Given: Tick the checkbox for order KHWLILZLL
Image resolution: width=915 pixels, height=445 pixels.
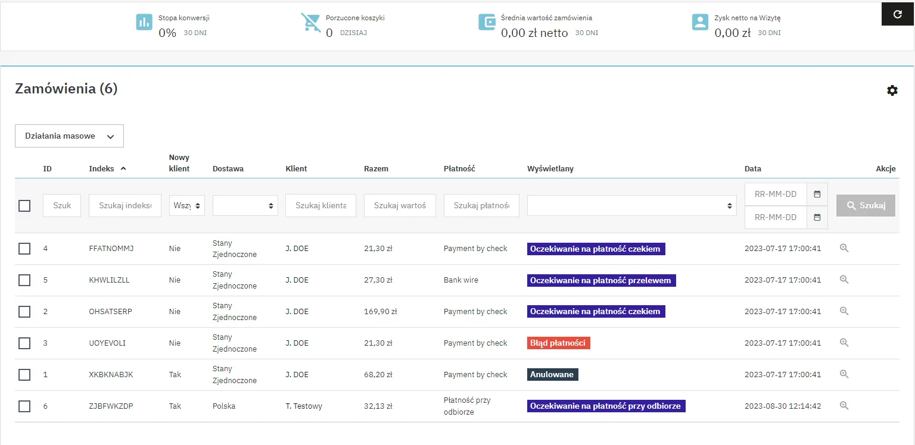Looking at the screenshot, I should pyautogui.click(x=24, y=280).
